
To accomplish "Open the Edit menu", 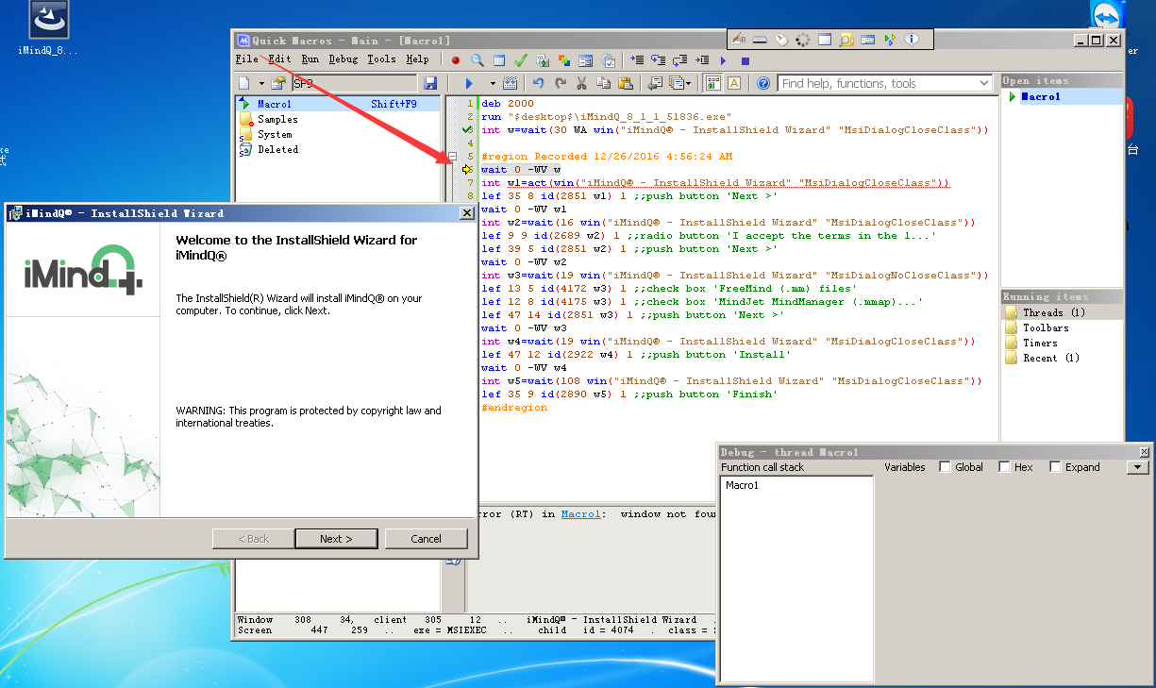I will click(x=280, y=59).
